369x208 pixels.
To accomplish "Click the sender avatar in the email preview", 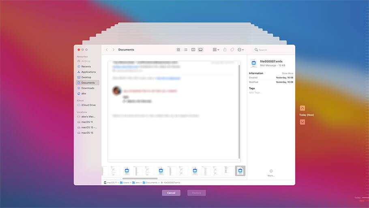I will pos(117,91).
